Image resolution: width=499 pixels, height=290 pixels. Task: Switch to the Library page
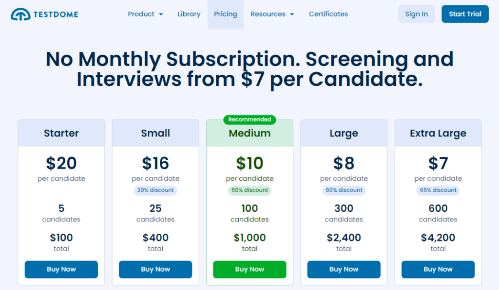point(189,14)
